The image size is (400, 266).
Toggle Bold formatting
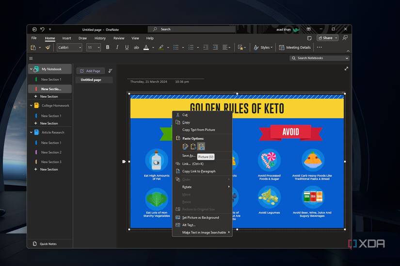point(108,47)
